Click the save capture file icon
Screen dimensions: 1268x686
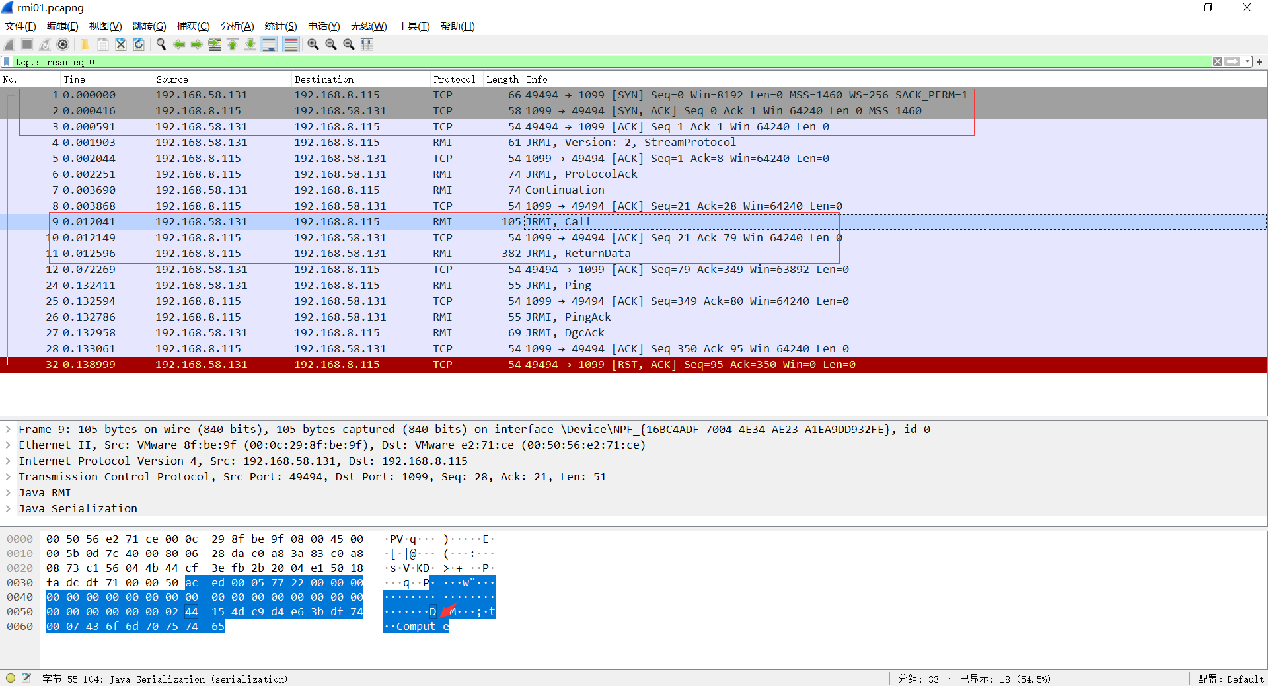(103, 44)
